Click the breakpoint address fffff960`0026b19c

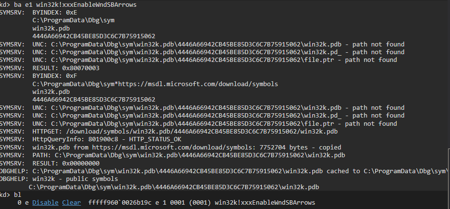click(120, 203)
